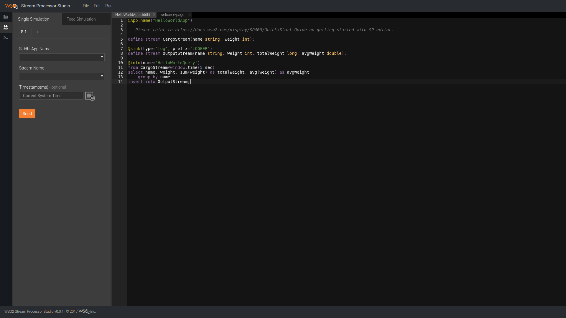Screen dimensions: 566x318
Task: Click 'totalWeight' on the select line
Action: click(231, 72)
